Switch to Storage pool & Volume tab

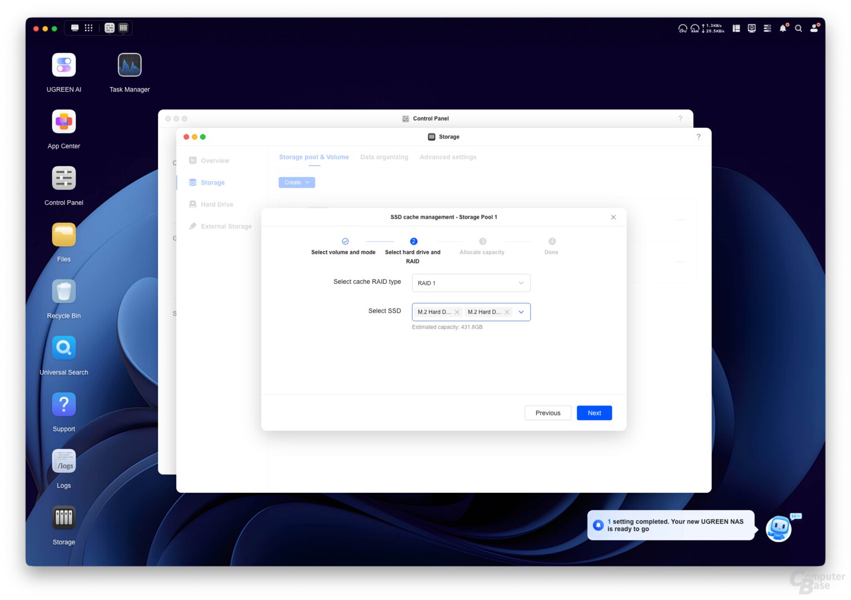coord(314,157)
